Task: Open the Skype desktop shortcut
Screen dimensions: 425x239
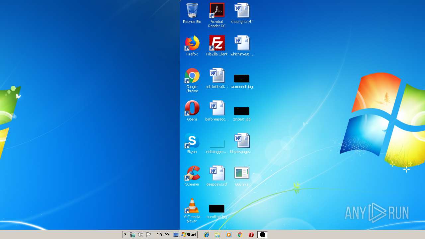Action: pyautogui.click(x=192, y=143)
